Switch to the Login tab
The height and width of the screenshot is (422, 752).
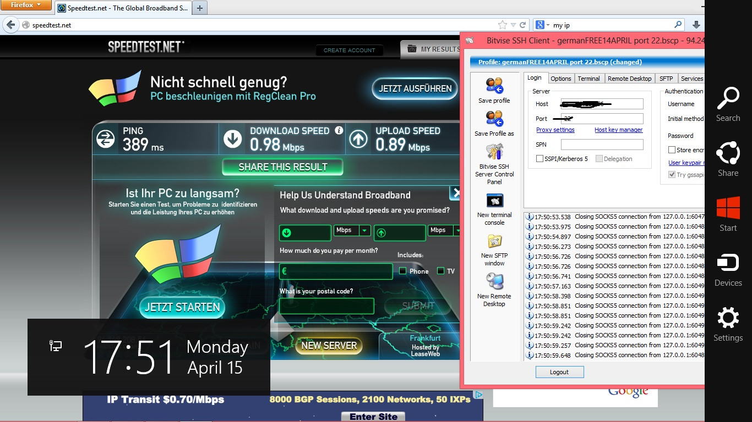pyautogui.click(x=535, y=78)
